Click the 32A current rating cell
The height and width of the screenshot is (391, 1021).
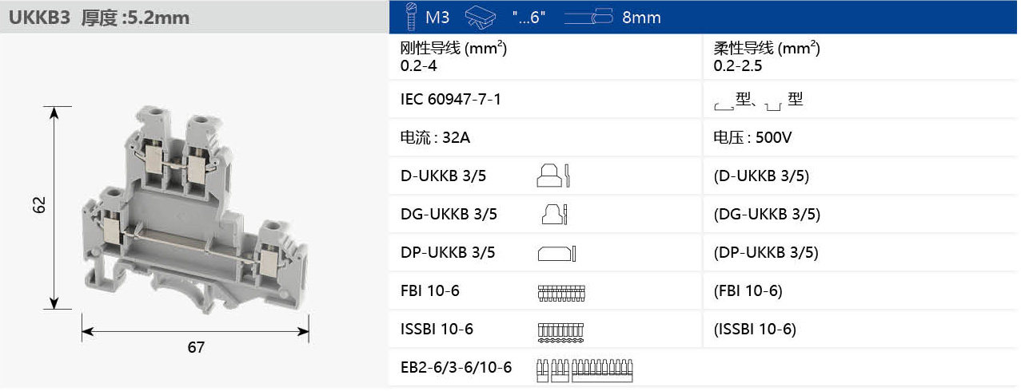tap(435, 138)
